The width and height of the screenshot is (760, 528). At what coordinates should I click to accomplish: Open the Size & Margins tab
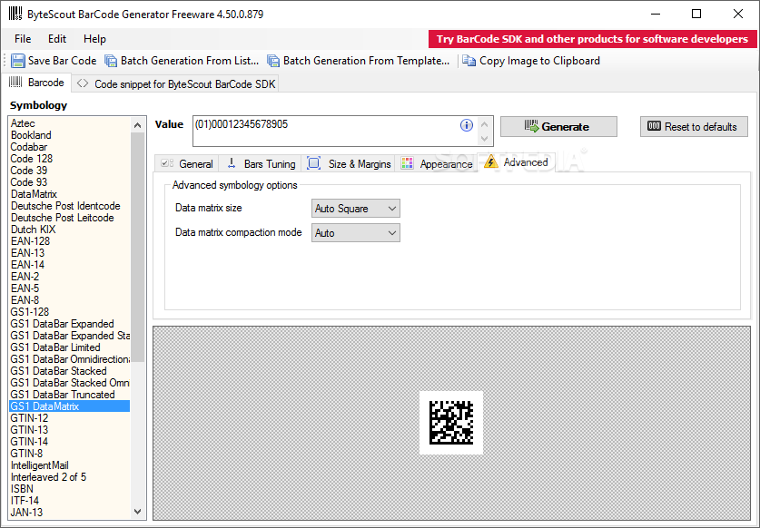[x=349, y=163]
